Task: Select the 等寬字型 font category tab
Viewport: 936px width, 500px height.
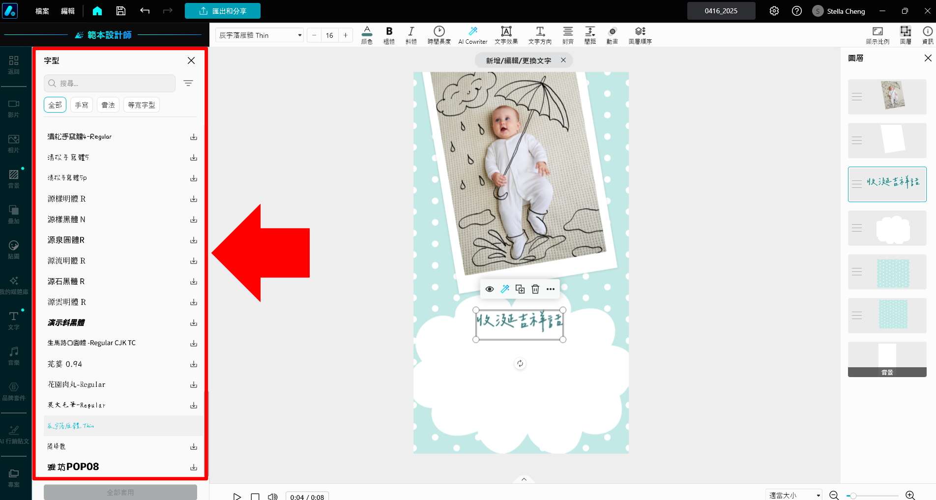Action: click(142, 105)
